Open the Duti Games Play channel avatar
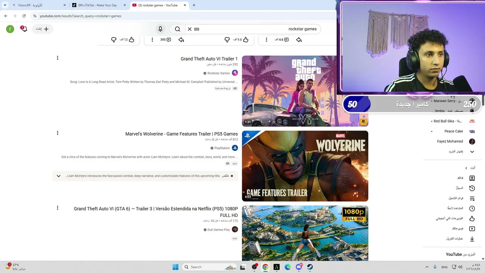This screenshot has height=273, width=485. point(235,229)
